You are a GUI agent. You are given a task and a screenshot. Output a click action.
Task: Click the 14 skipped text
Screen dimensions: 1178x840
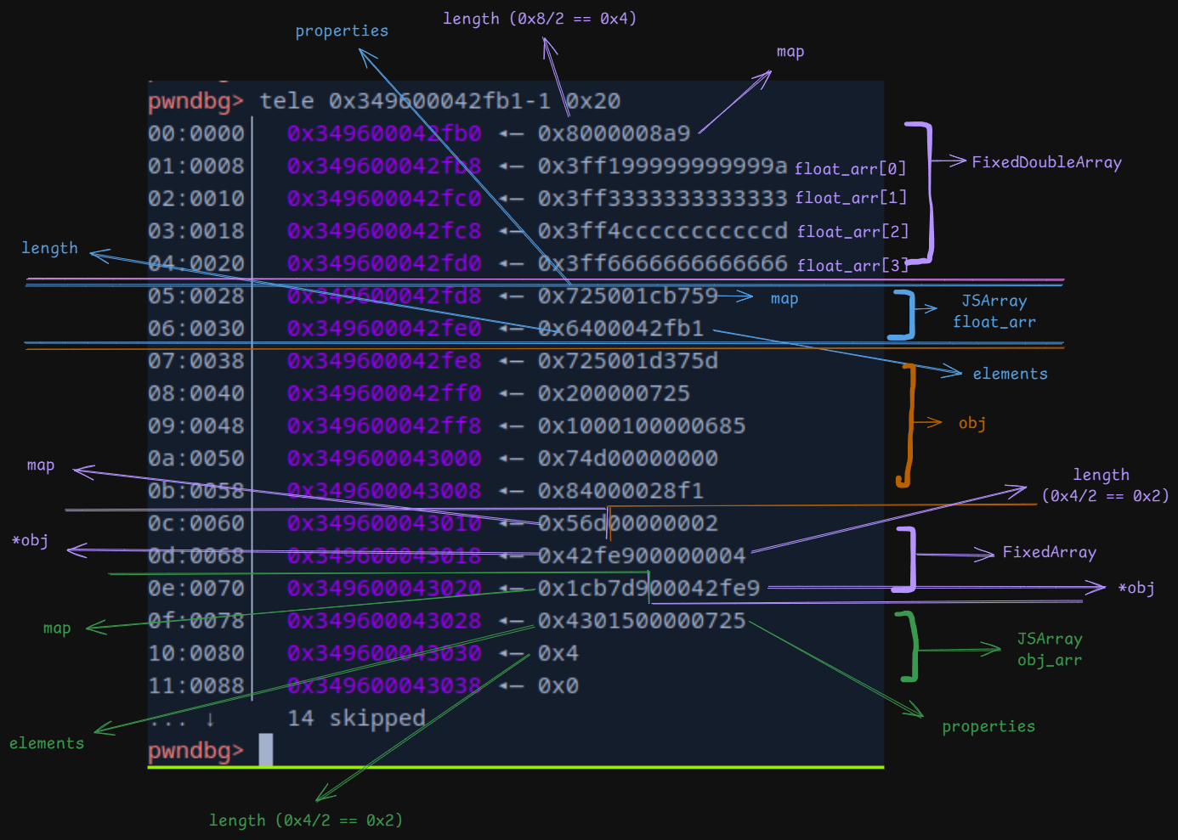[x=356, y=719]
